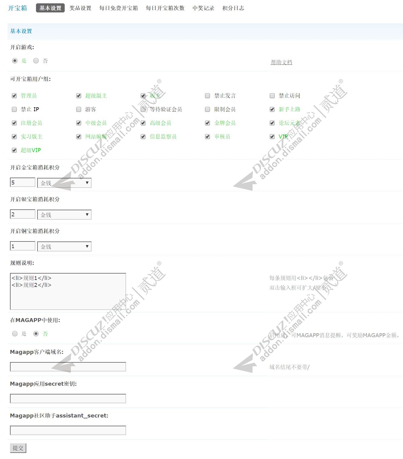Open the 帮助文档 link
Image resolution: width=403 pixels, height=459 pixels.
[x=281, y=62]
